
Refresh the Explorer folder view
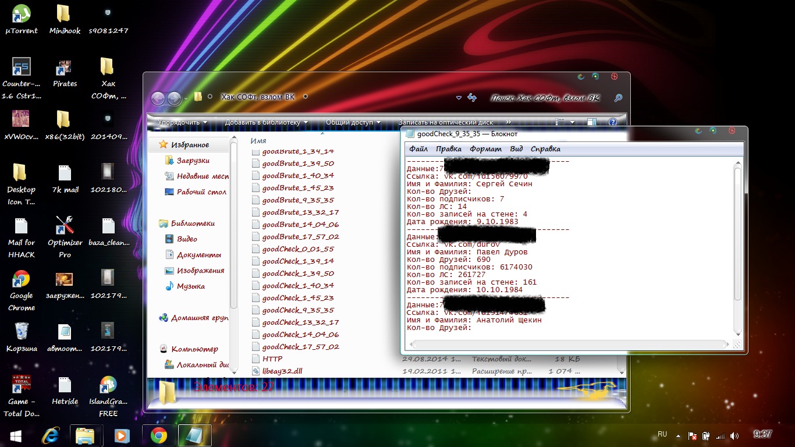coord(472,98)
